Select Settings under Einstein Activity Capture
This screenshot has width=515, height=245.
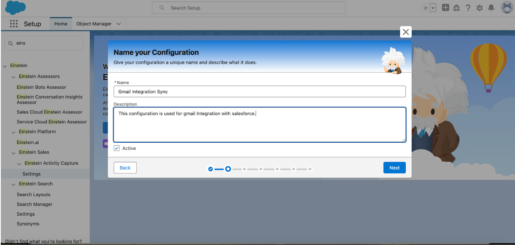click(x=31, y=174)
